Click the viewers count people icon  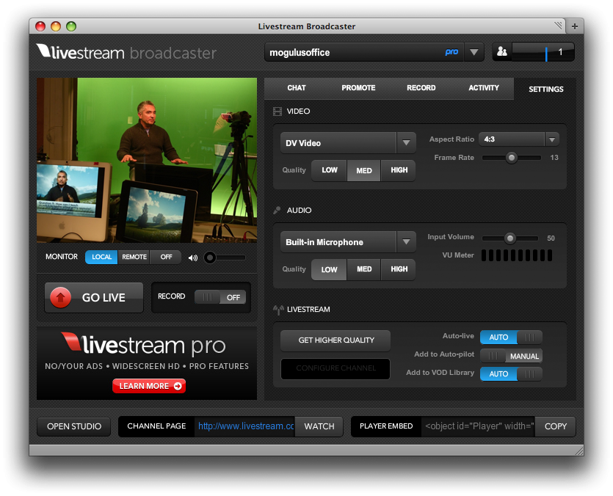pos(502,52)
